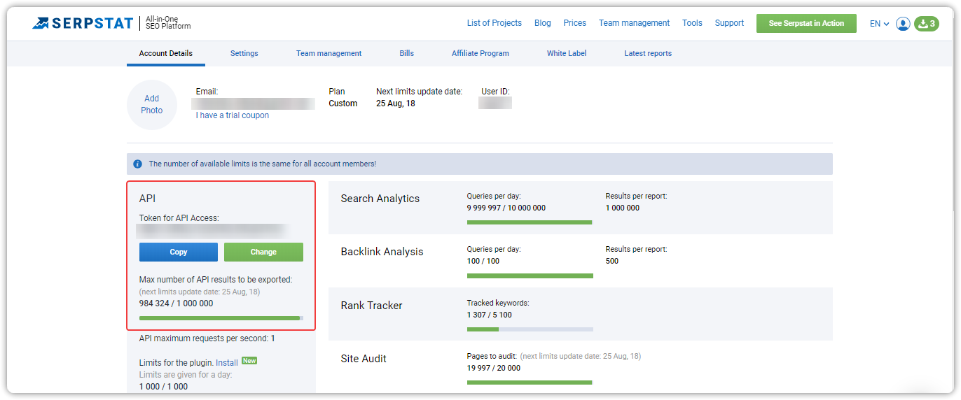This screenshot has height=400, width=961.
Task: Open the Tools link
Action: click(693, 23)
